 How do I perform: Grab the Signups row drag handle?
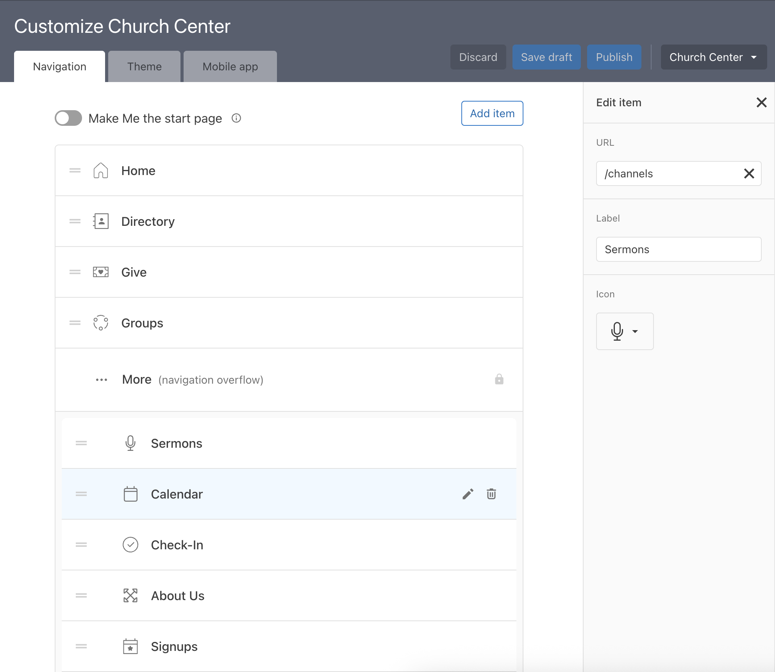tap(81, 646)
